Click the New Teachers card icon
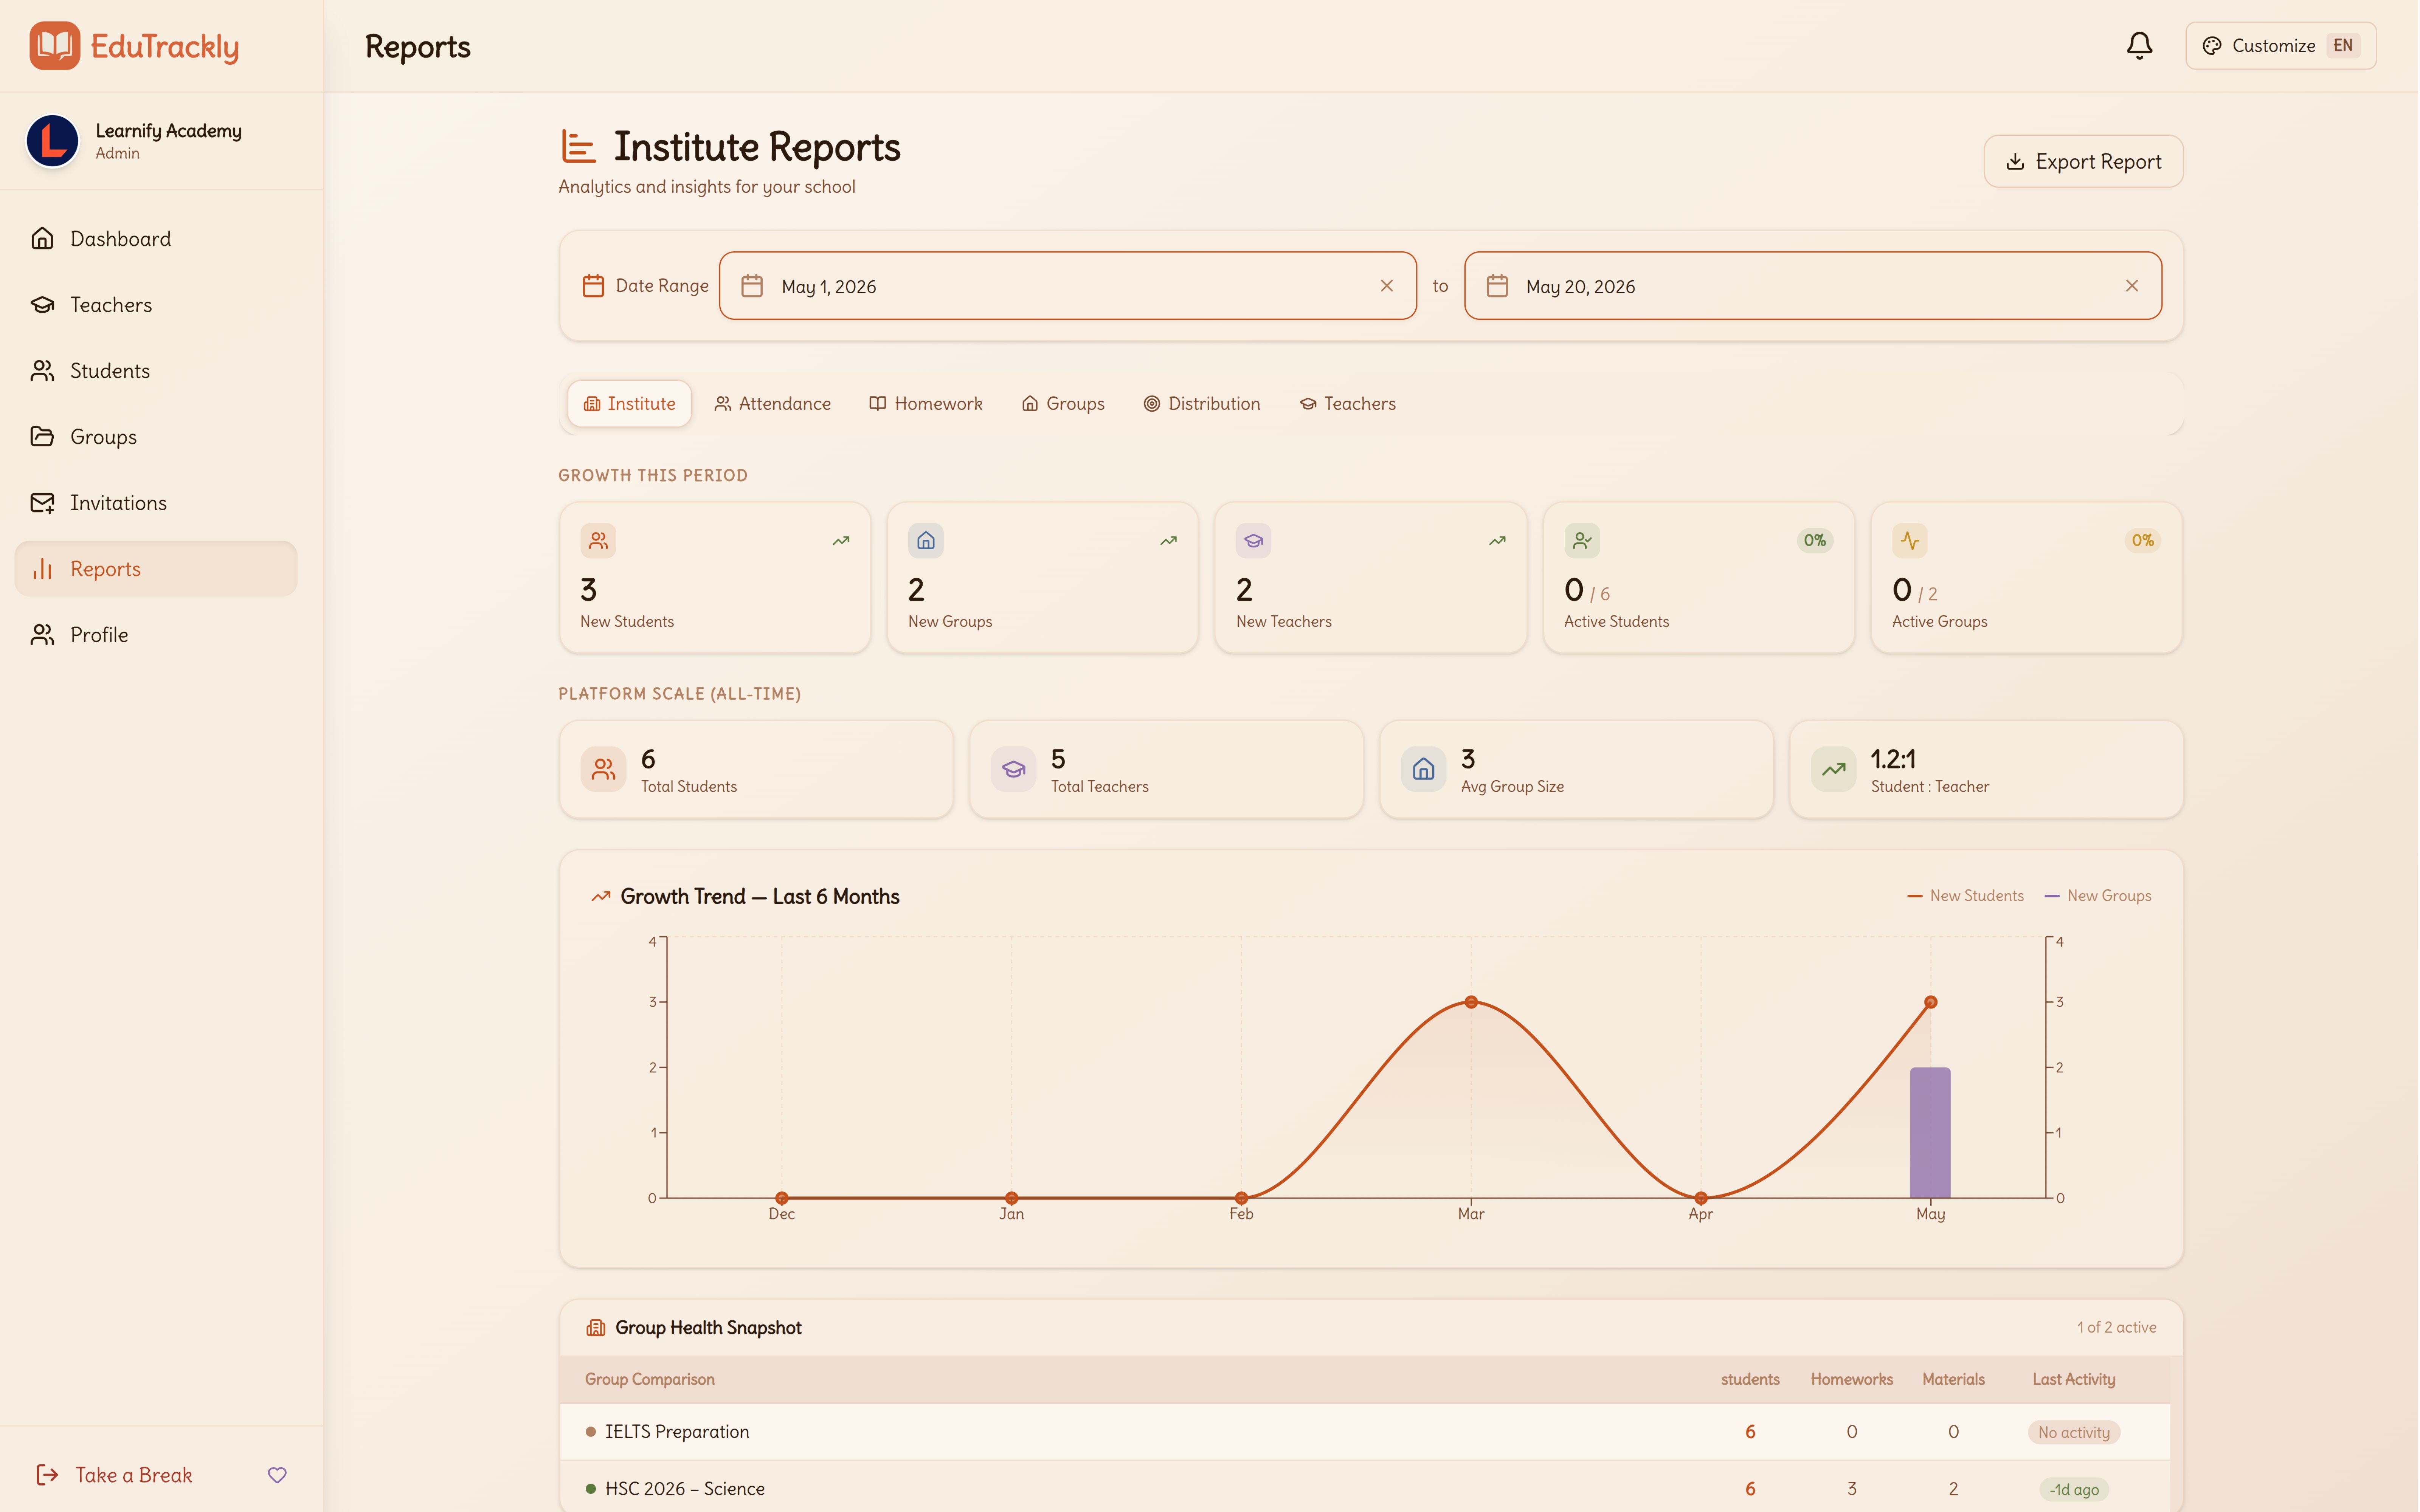 click(x=1253, y=541)
